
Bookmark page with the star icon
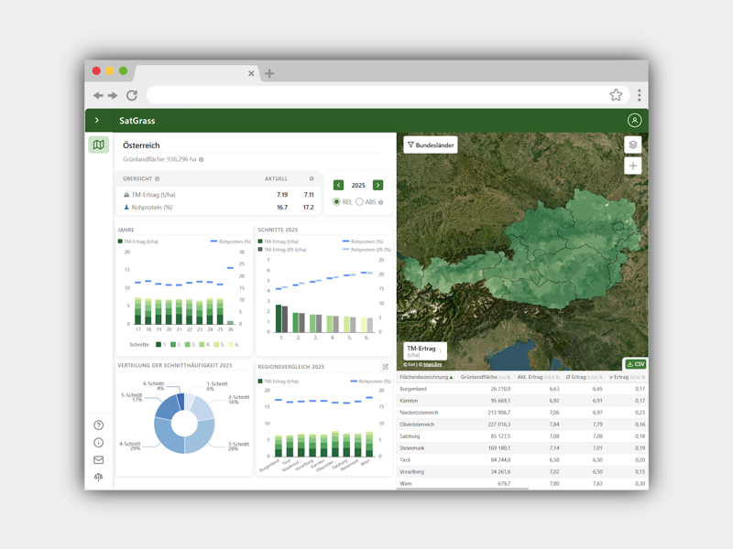coord(616,95)
